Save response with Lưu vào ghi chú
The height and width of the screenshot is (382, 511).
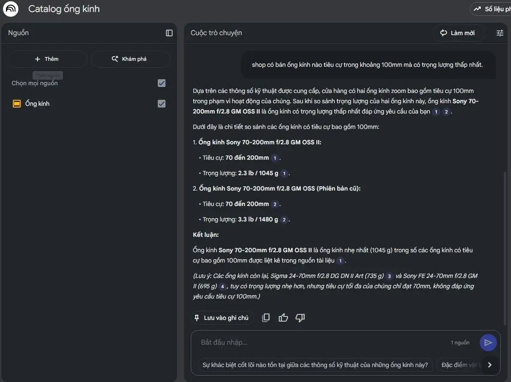point(222,318)
